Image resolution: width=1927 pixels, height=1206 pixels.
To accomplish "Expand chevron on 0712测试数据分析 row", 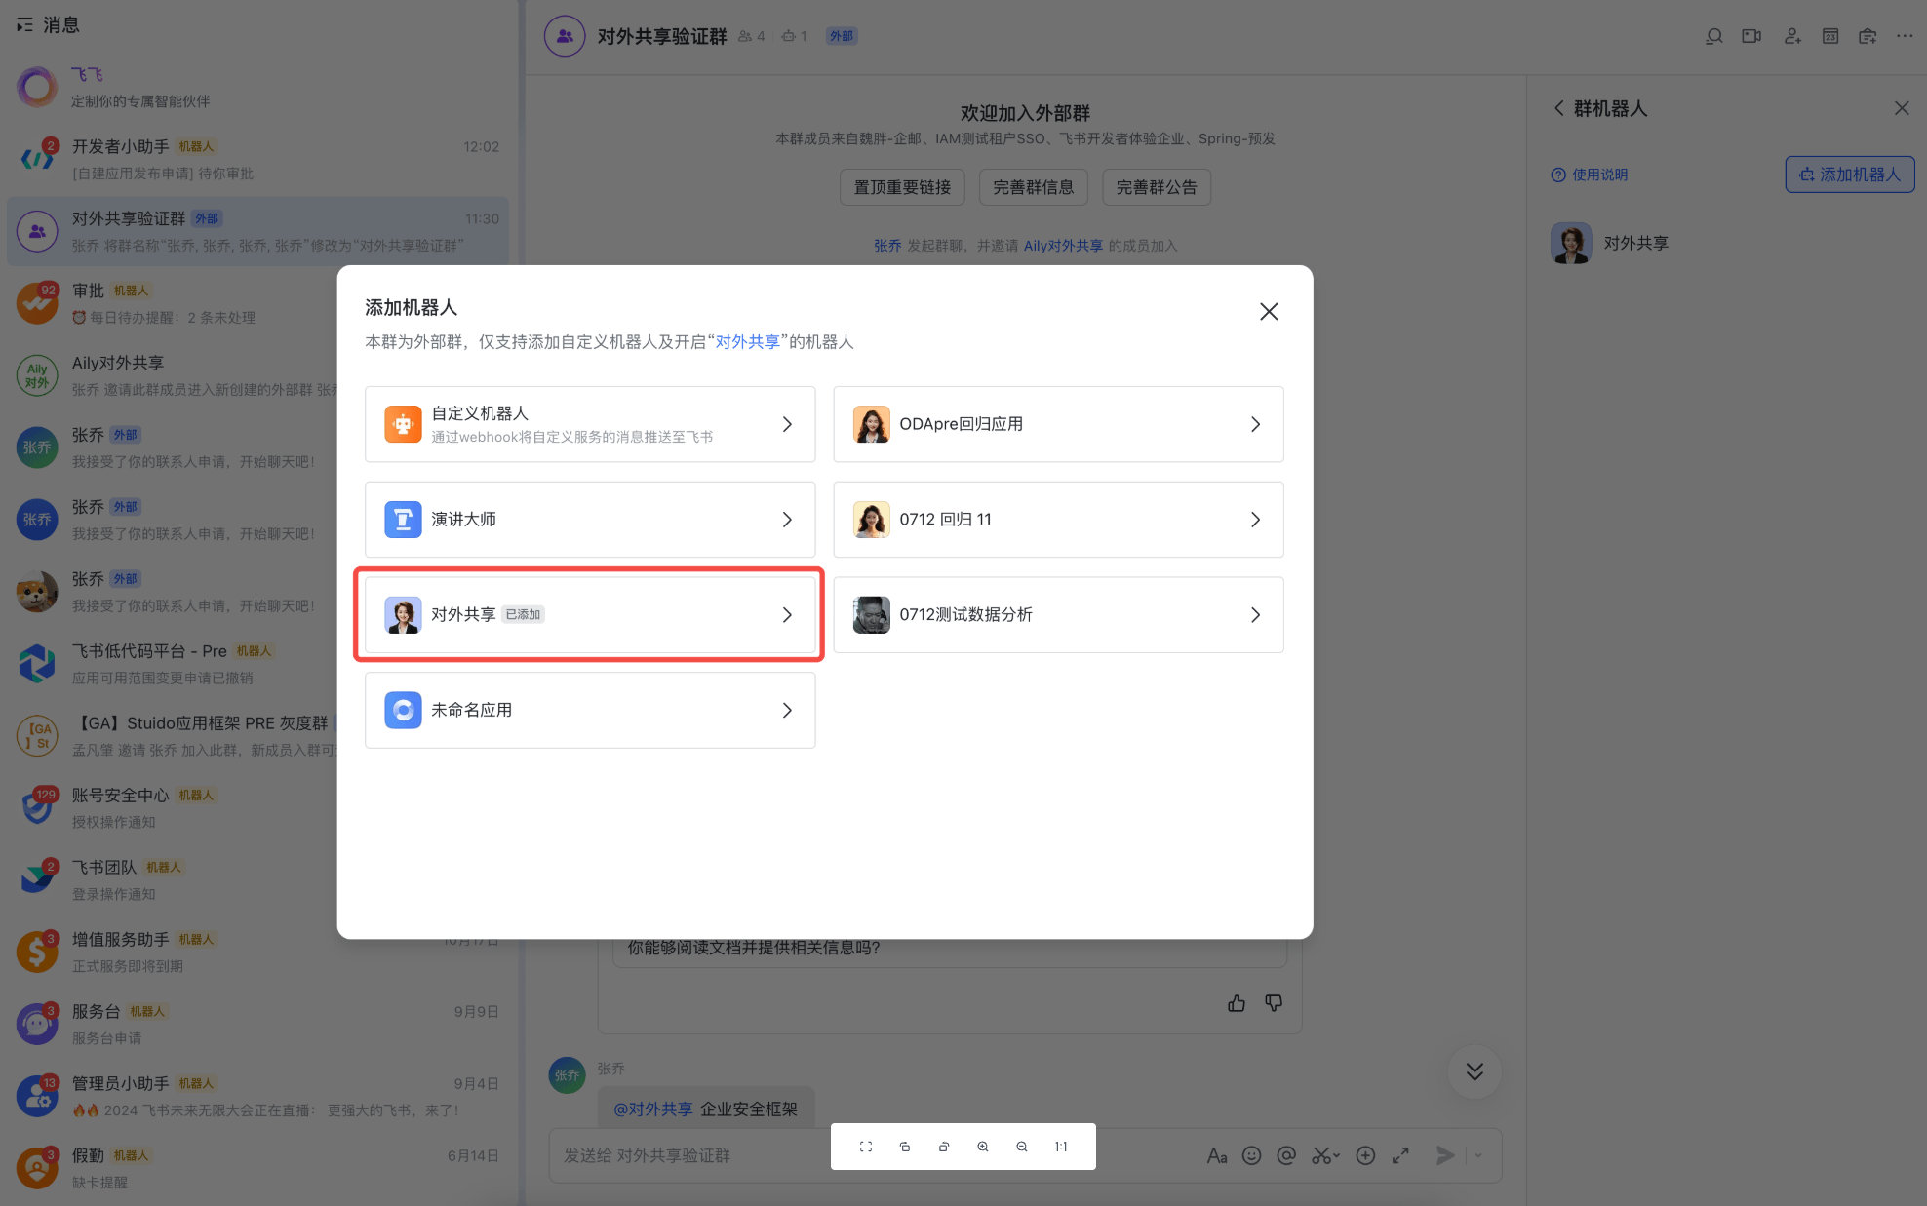I will (1255, 615).
